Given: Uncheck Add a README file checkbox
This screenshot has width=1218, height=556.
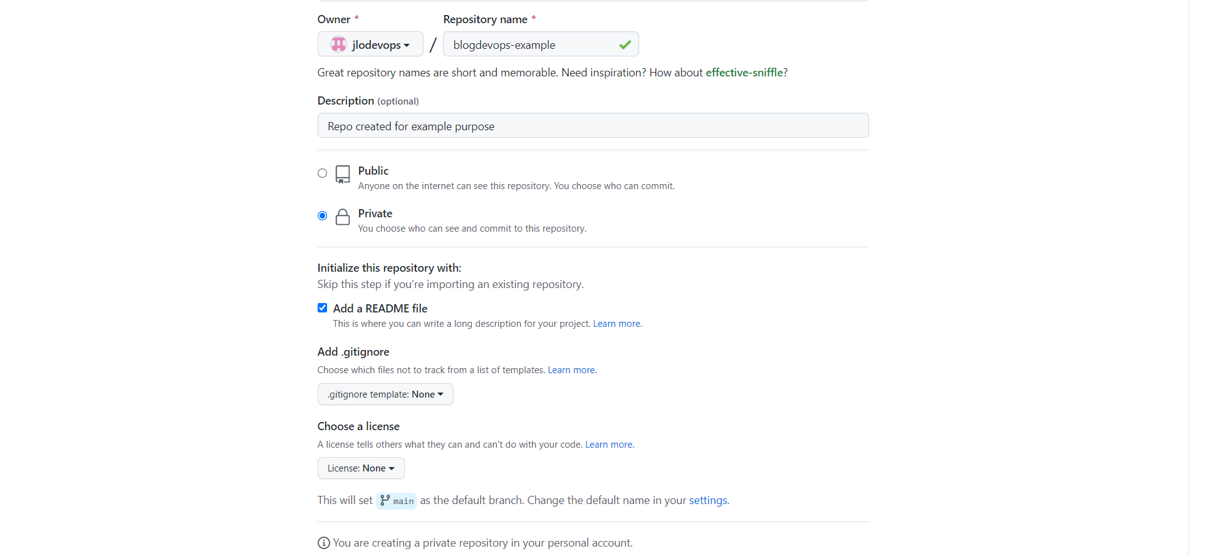Looking at the screenshot, I should pyautogui.click(x=322, y=308).
